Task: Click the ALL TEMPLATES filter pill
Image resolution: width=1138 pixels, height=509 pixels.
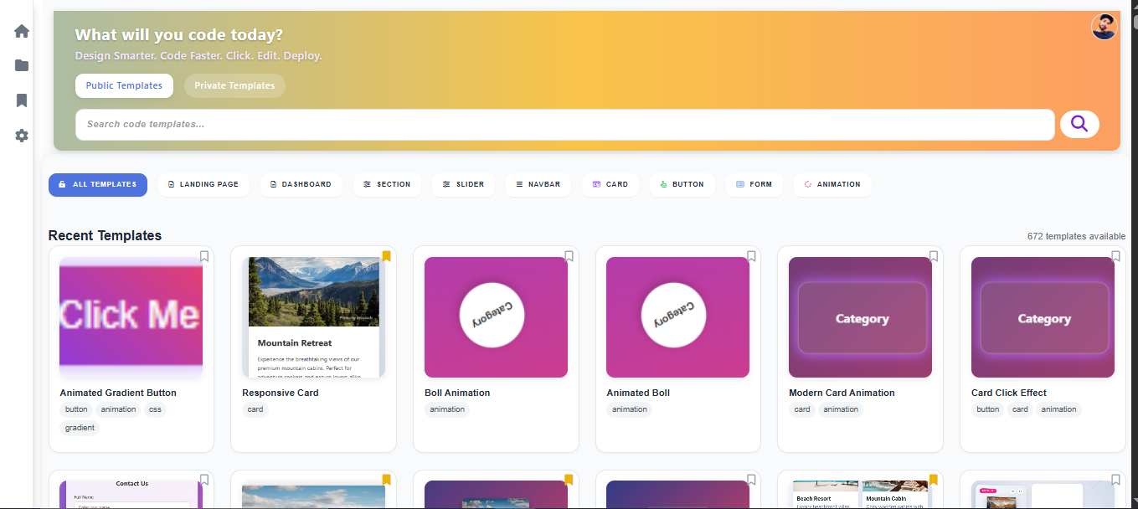Action: [98, 184]
